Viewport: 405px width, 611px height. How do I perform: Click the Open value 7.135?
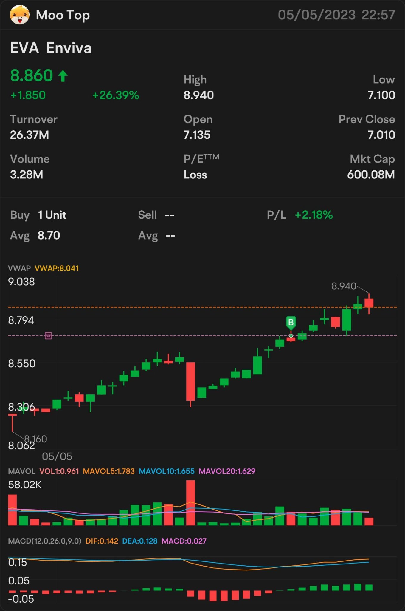click(x=197, y=135)
